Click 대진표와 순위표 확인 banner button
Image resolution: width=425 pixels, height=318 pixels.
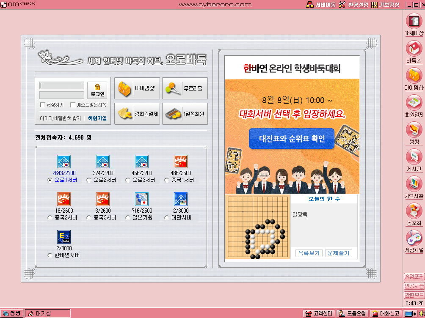point(292,139)
